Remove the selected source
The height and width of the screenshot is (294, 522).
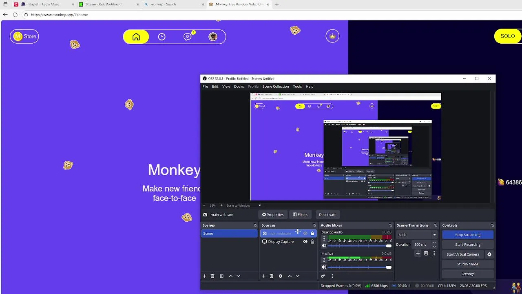coord(272,276)
